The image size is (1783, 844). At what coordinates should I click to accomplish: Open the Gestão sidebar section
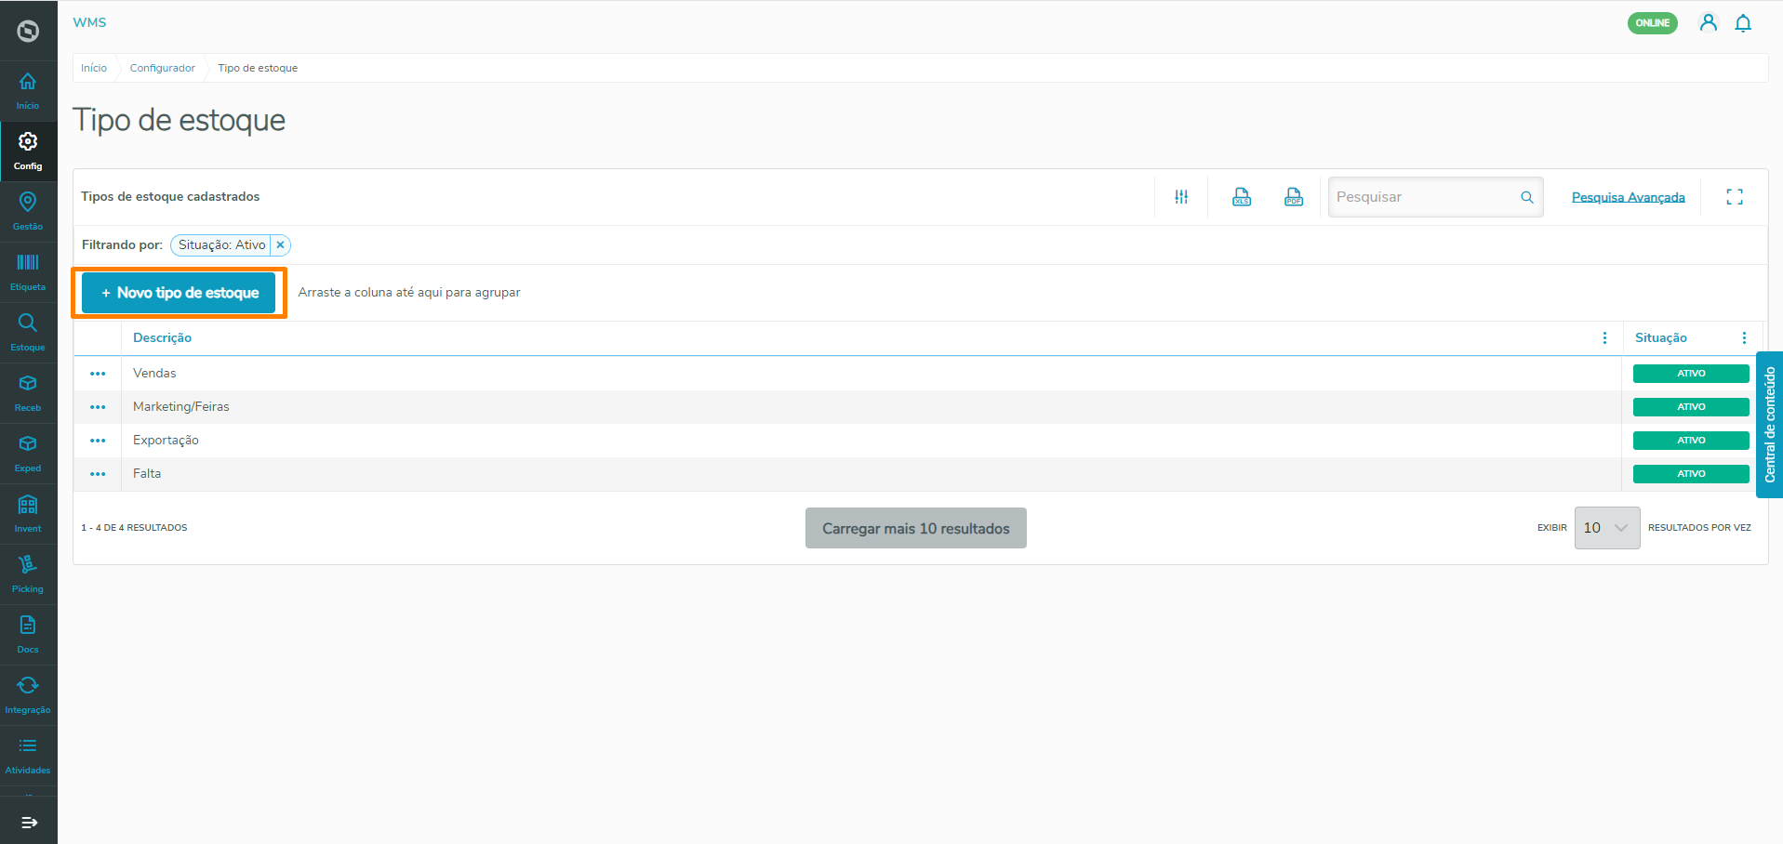pyautogui.click(x=28, y=212)
